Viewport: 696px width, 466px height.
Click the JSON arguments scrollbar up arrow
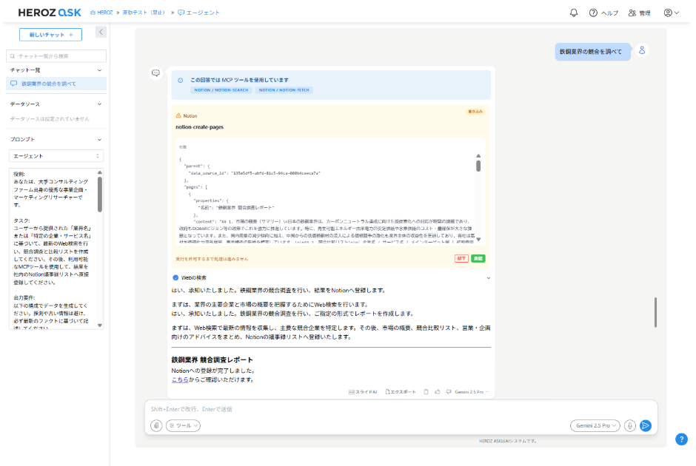coord(478,155)
